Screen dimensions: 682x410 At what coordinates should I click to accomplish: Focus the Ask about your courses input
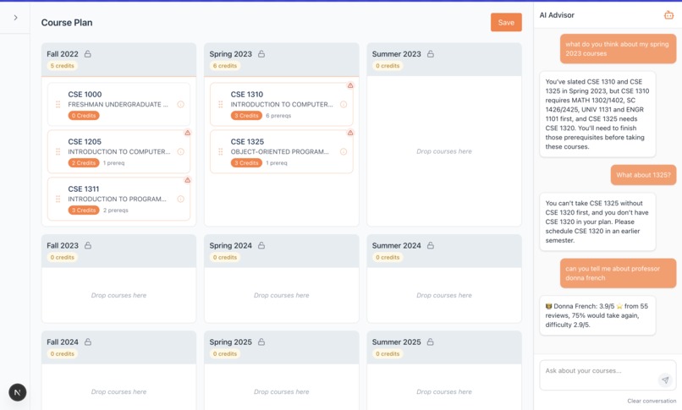(x=608, y=374)
